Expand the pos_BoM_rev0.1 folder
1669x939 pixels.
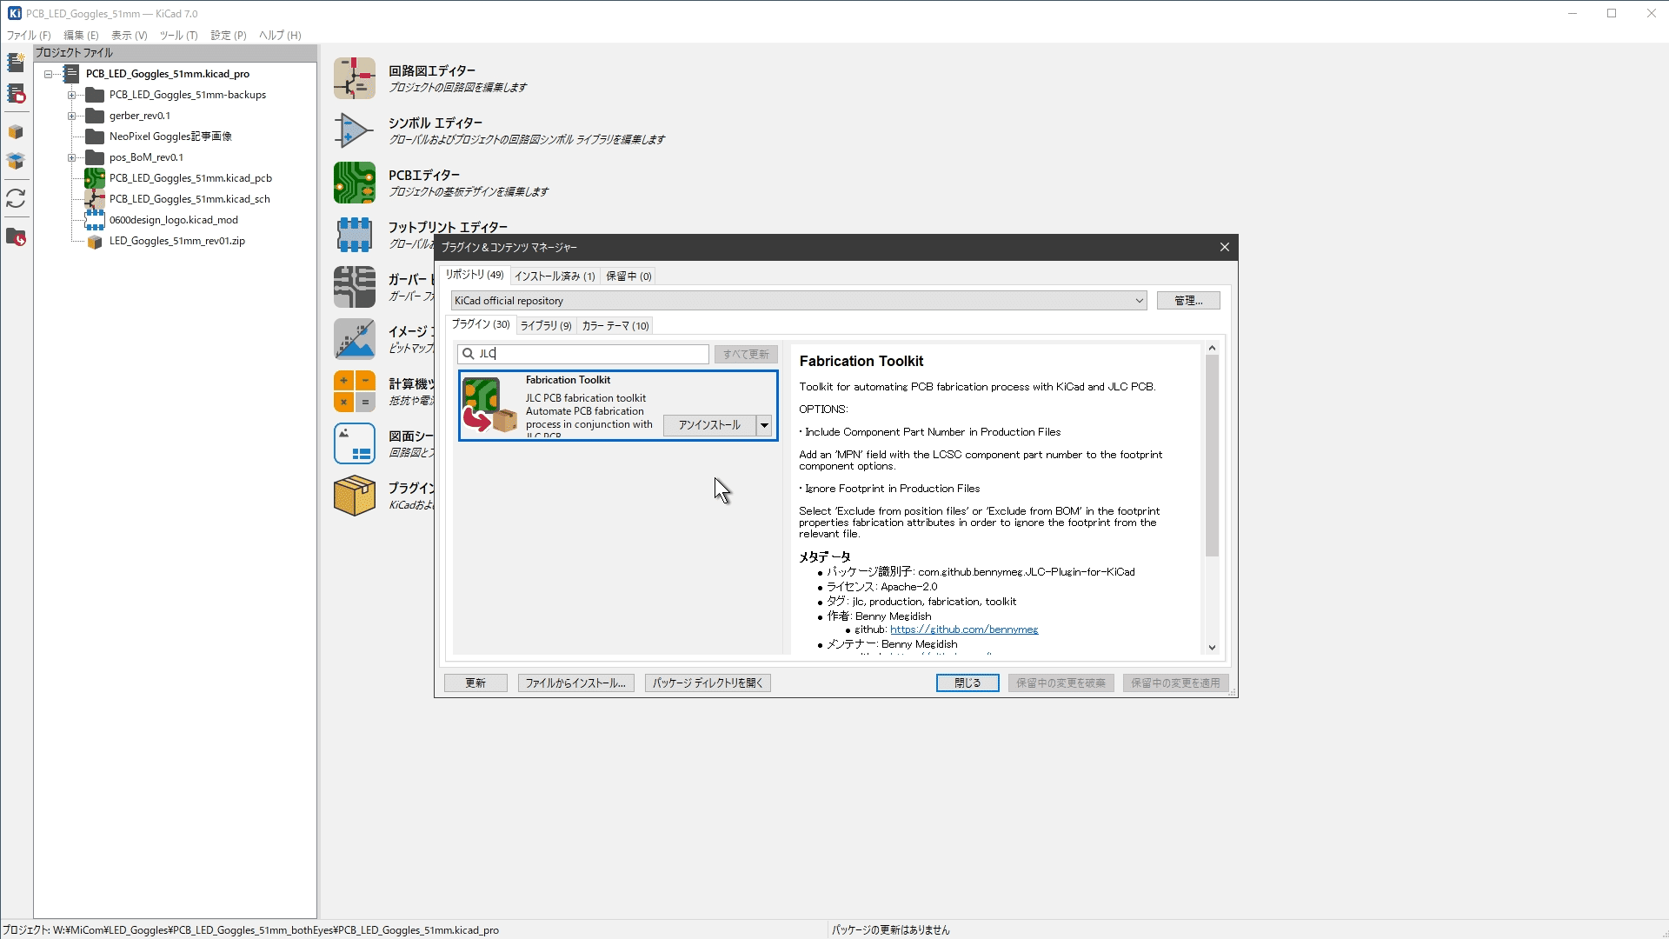click(x=72, y=157)
